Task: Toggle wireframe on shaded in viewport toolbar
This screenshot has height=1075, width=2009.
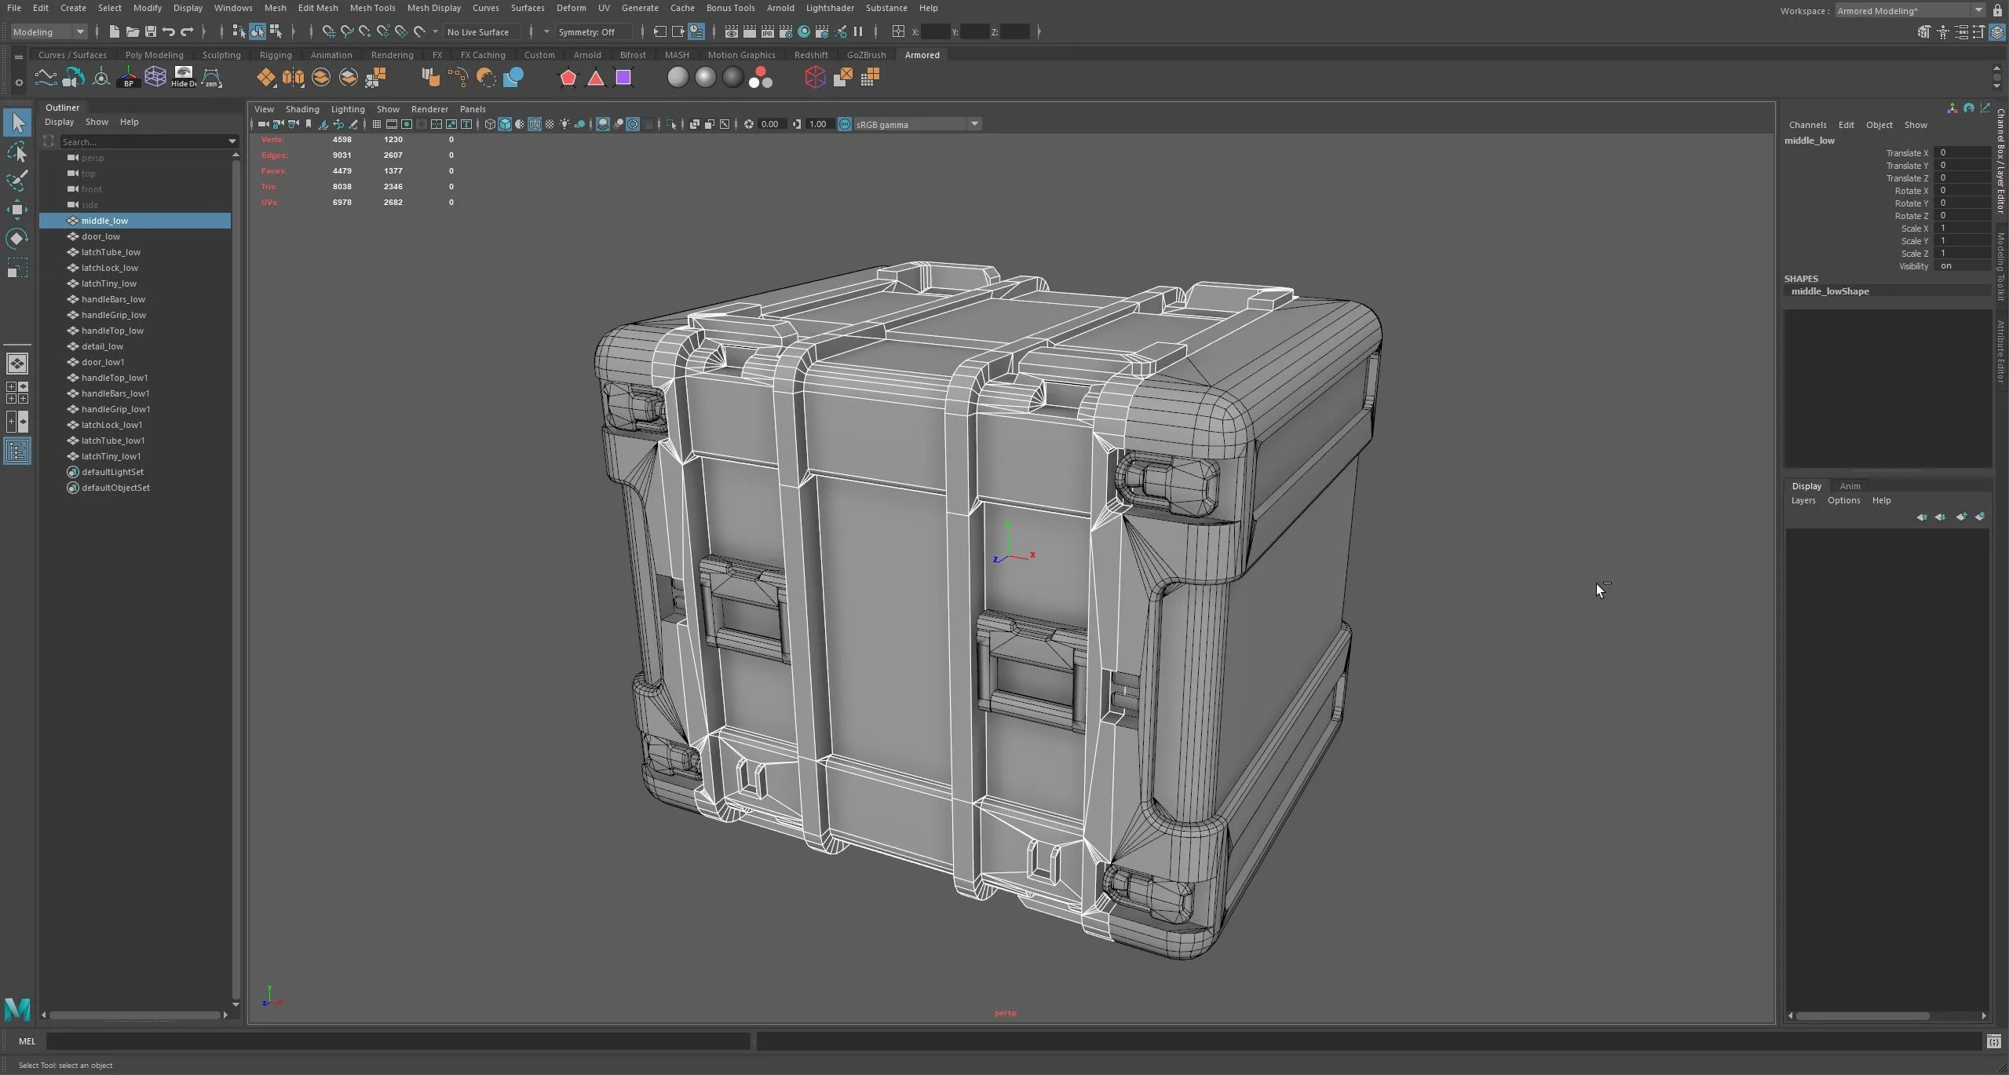Action: click(534, 124)
